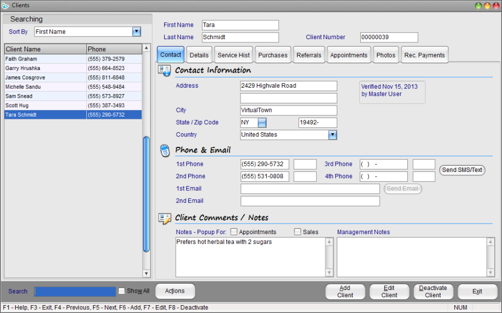The image size is (502, 313).
Task: Click the Client Name column header
Action: [45, 49]
